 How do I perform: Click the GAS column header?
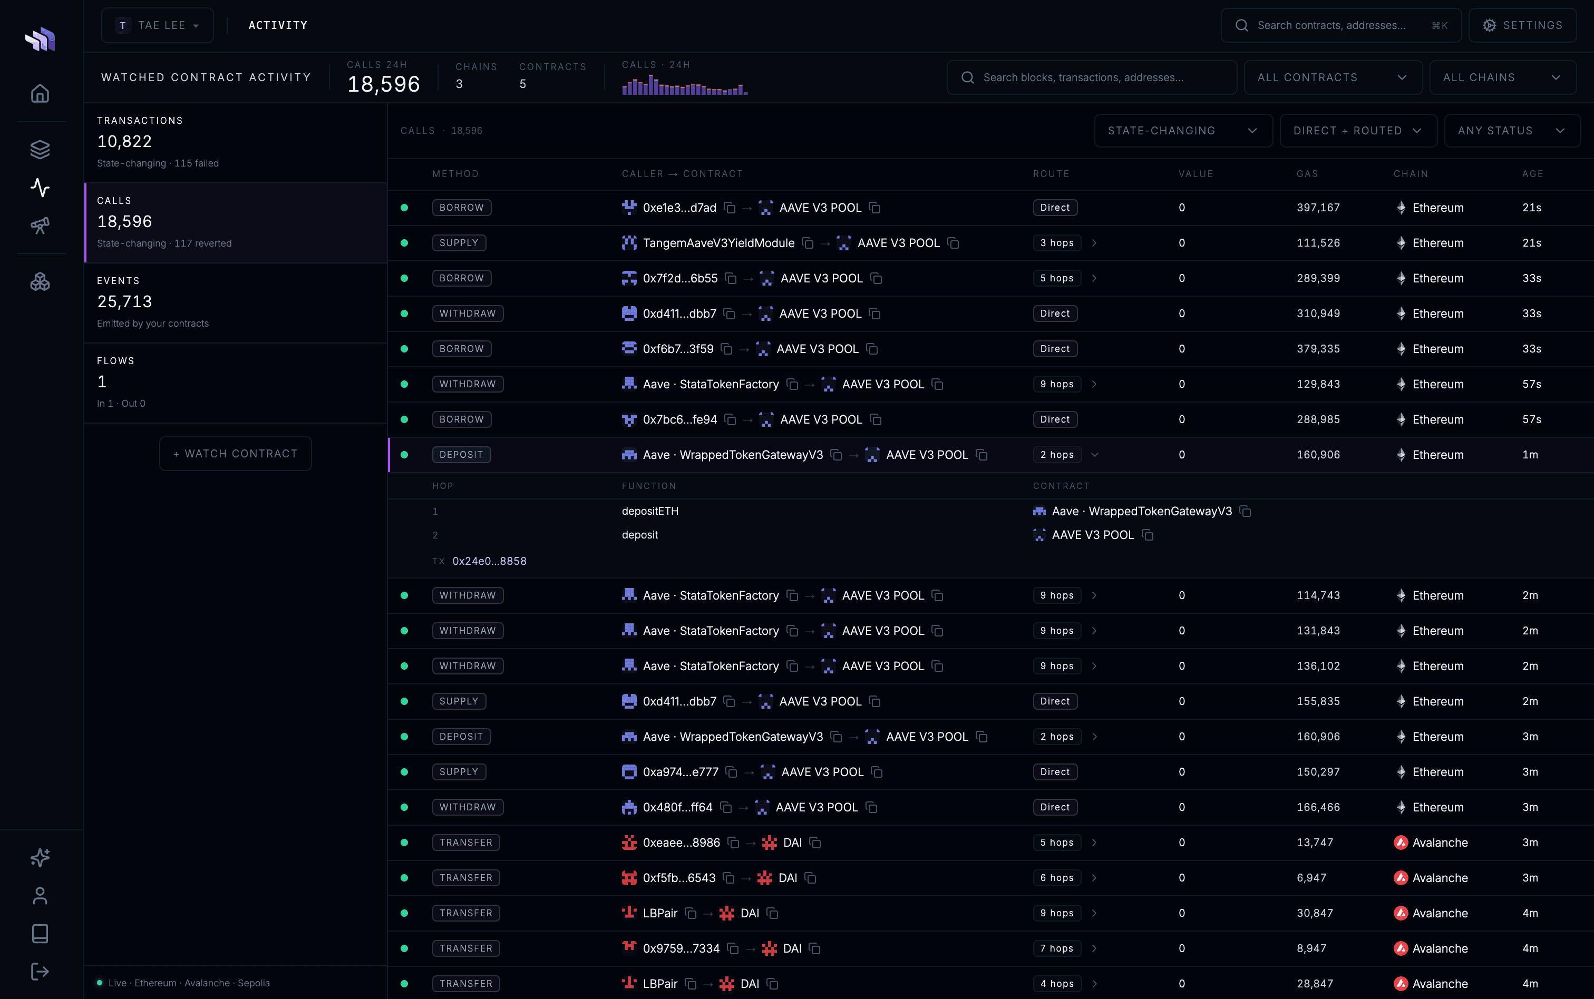click(1307, 174)
